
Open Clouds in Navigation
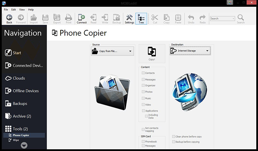point(15,78)
